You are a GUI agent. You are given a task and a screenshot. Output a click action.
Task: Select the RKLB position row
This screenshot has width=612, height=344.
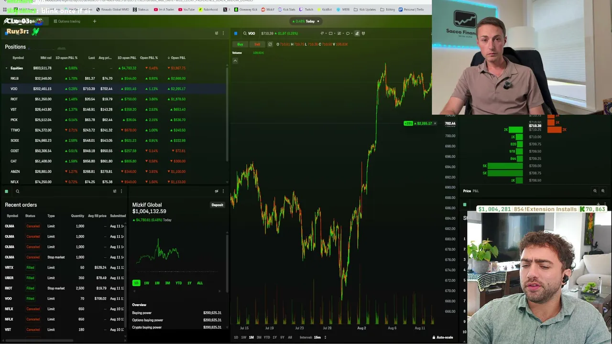[x=113, y=78]
